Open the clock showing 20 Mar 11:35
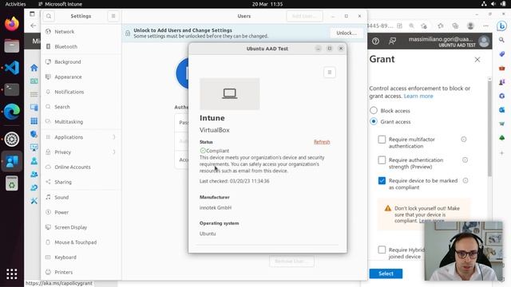 pos(267,4)
